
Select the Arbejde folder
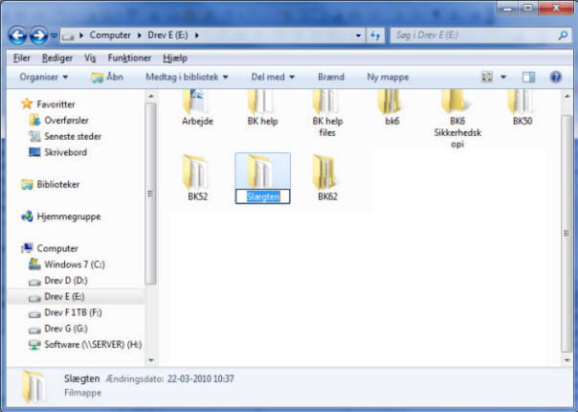tap(197, 107)
